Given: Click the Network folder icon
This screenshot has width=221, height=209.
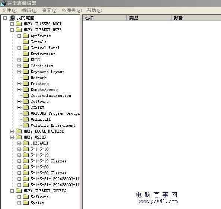Looking at the screenshot, I should tap(26, 77).
